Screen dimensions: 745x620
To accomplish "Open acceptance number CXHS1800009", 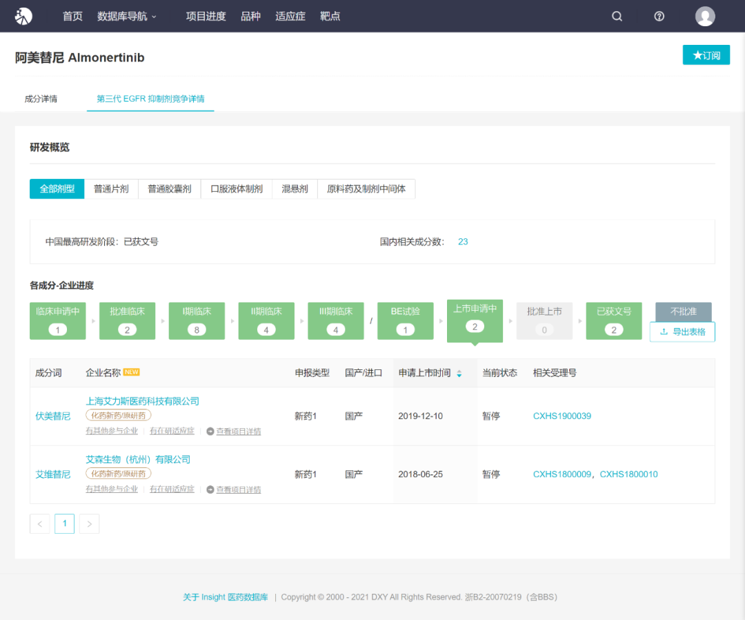I will [562, 474].
